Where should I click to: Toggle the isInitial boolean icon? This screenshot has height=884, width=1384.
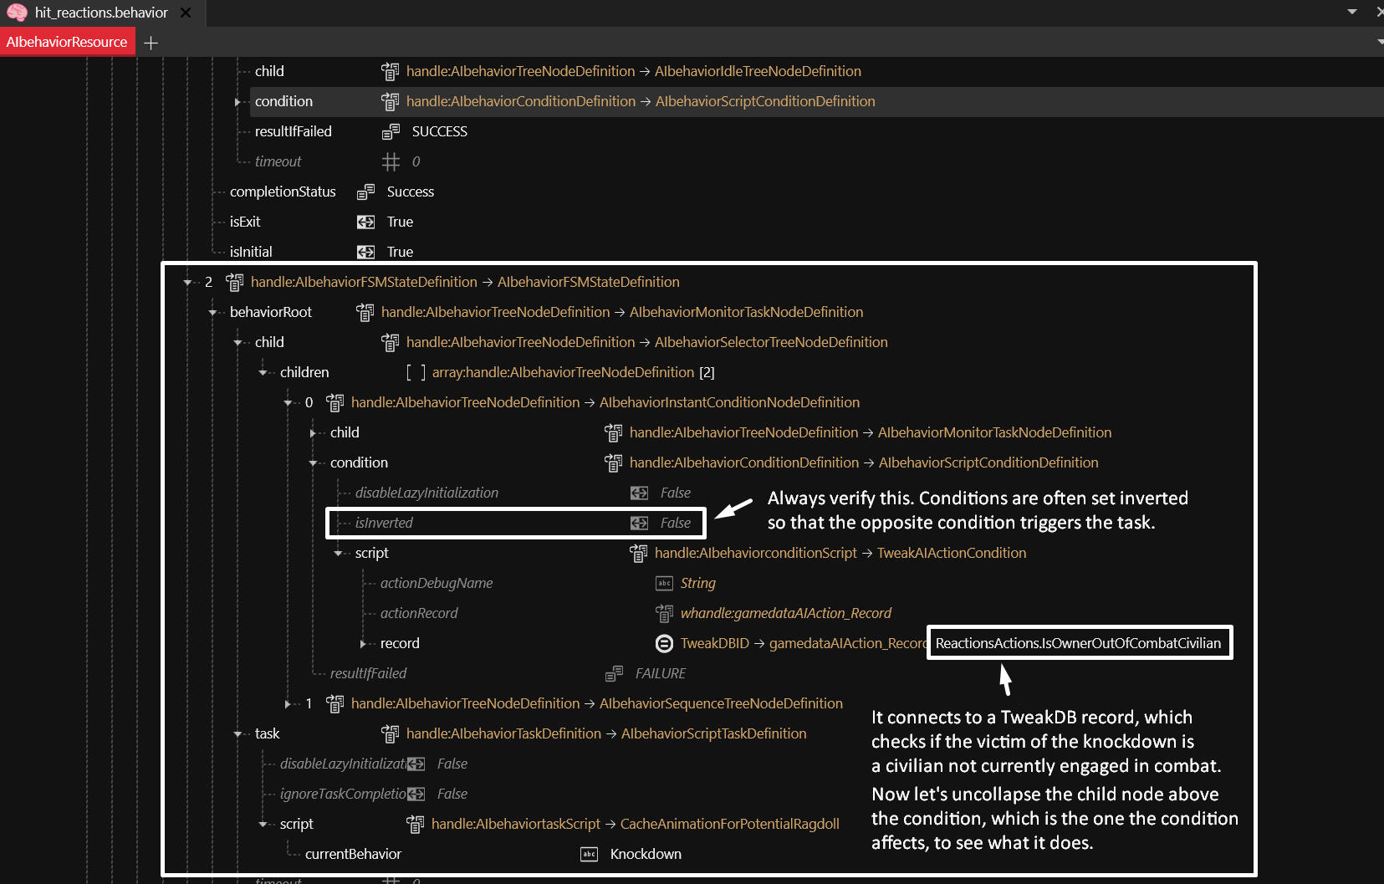tap(365, 252)
